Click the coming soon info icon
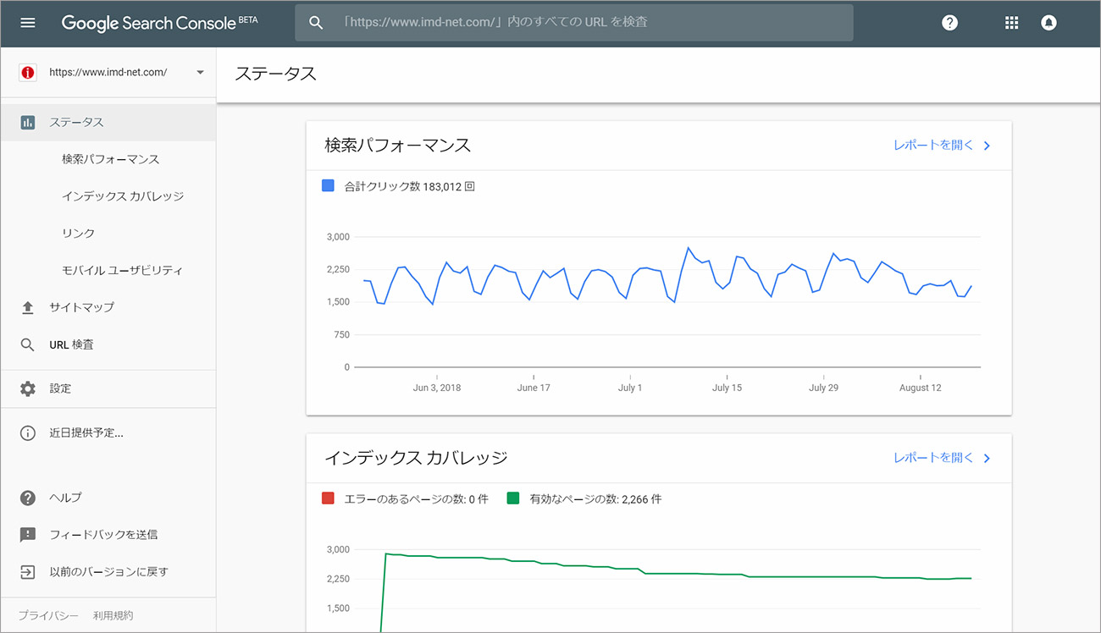1101x633 pixels. pos(28,433)
